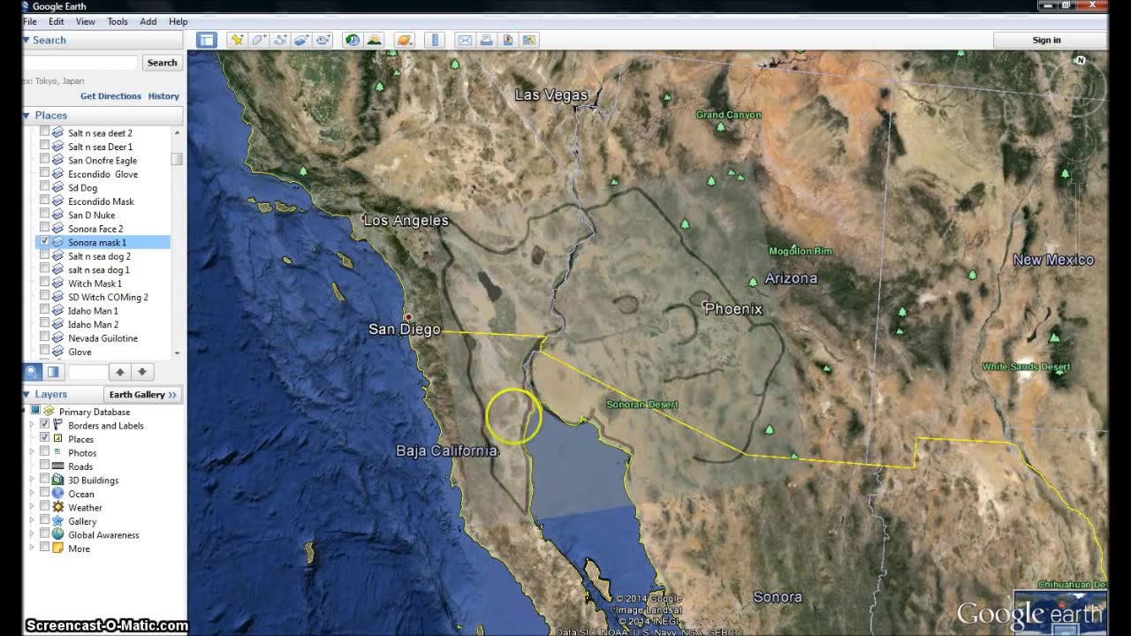The width and height of the screenshot is (1131, 636).
Task: Expand the Global Awareness tree node
Action: (x=34, y=534)
